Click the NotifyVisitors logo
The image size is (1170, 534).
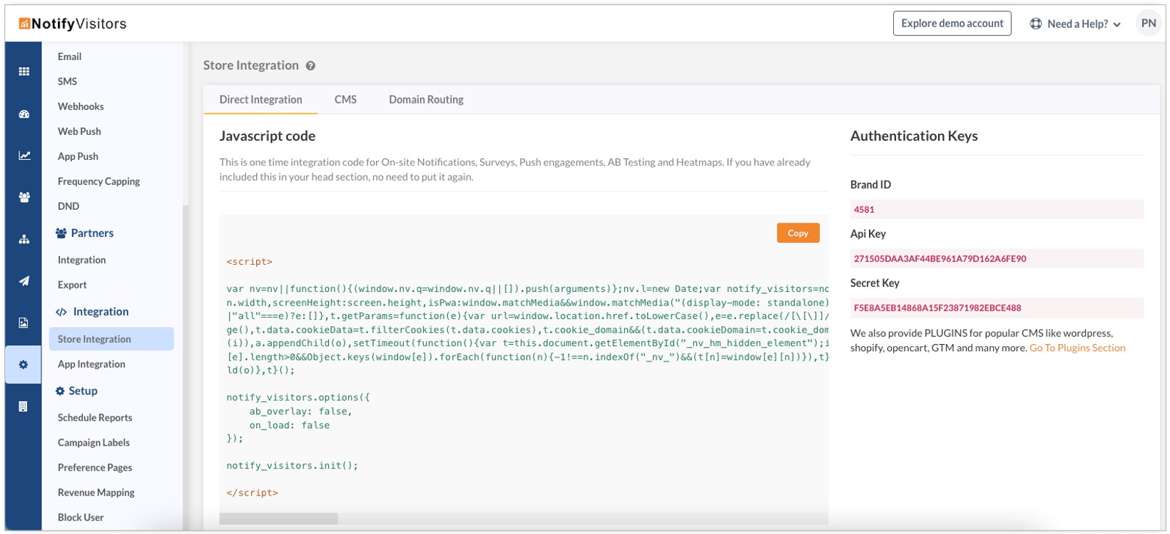(73, 24)
